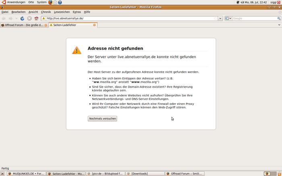
Task: Click into the URL address field
Action: coord(129,18)
